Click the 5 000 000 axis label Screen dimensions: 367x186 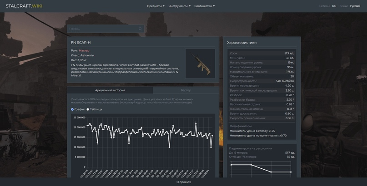[x=80, y=157]
